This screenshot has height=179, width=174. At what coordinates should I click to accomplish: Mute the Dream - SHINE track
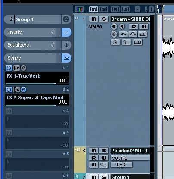tap(93, 19)
